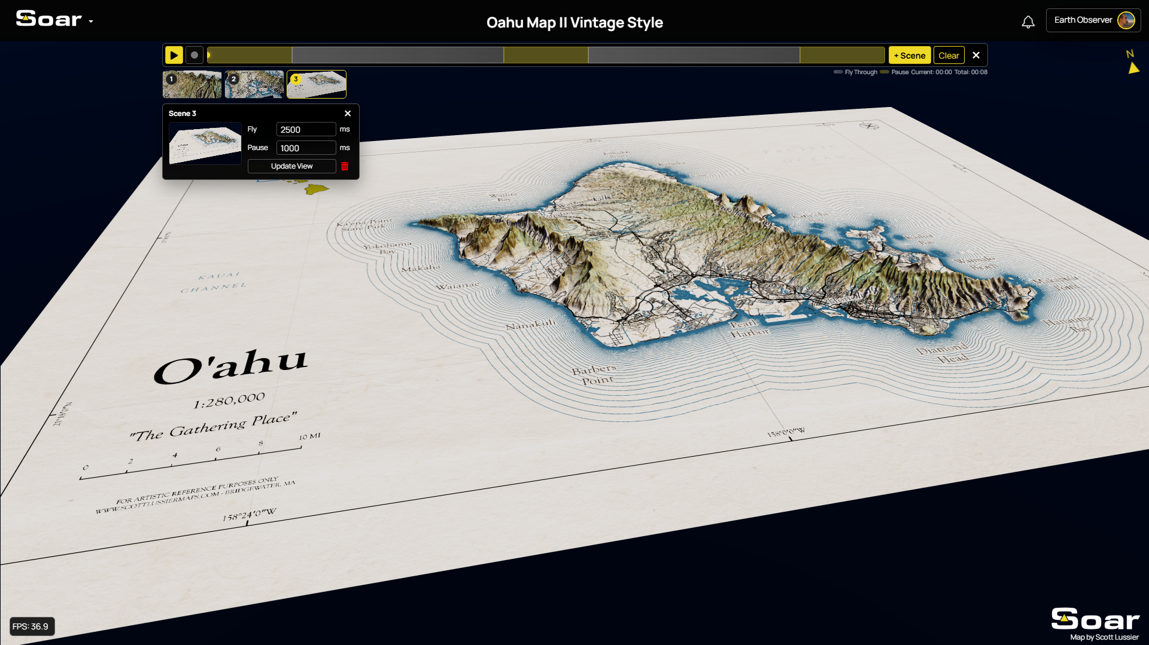Click Update View button

[291, 166]
